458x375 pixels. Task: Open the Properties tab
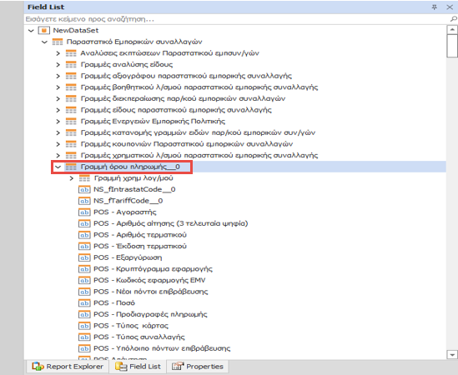198,367
